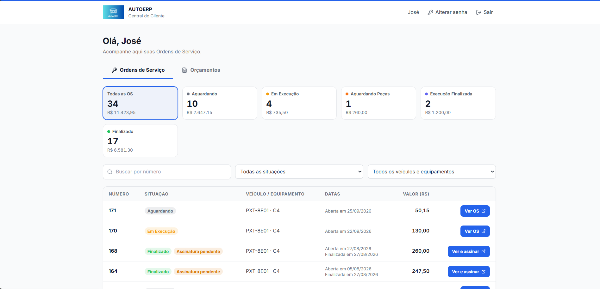Click external-link icon on OS 164 button
600x289 pixels.
tap(483, 272)
